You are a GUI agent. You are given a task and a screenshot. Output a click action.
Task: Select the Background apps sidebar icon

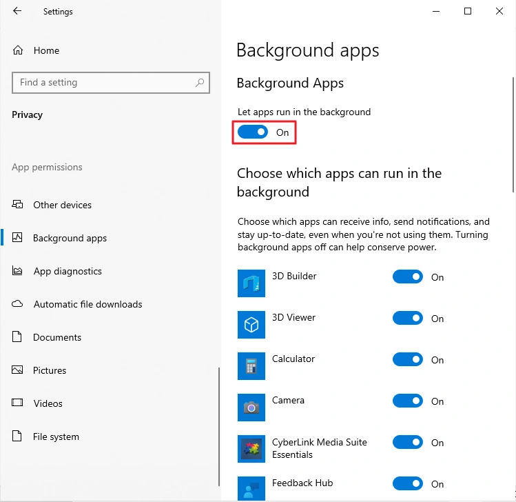17,237
